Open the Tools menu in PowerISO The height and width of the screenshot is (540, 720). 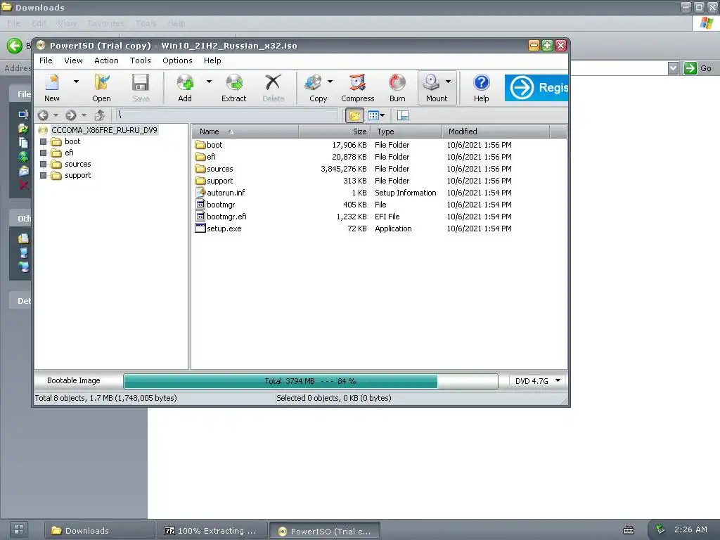(140, 60)
